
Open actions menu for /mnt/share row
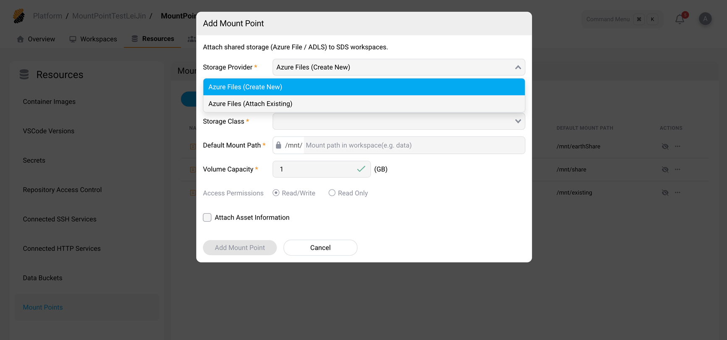(677, 170)
